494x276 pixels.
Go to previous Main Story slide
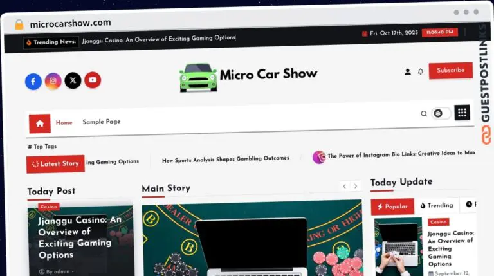tap(344, 186)
